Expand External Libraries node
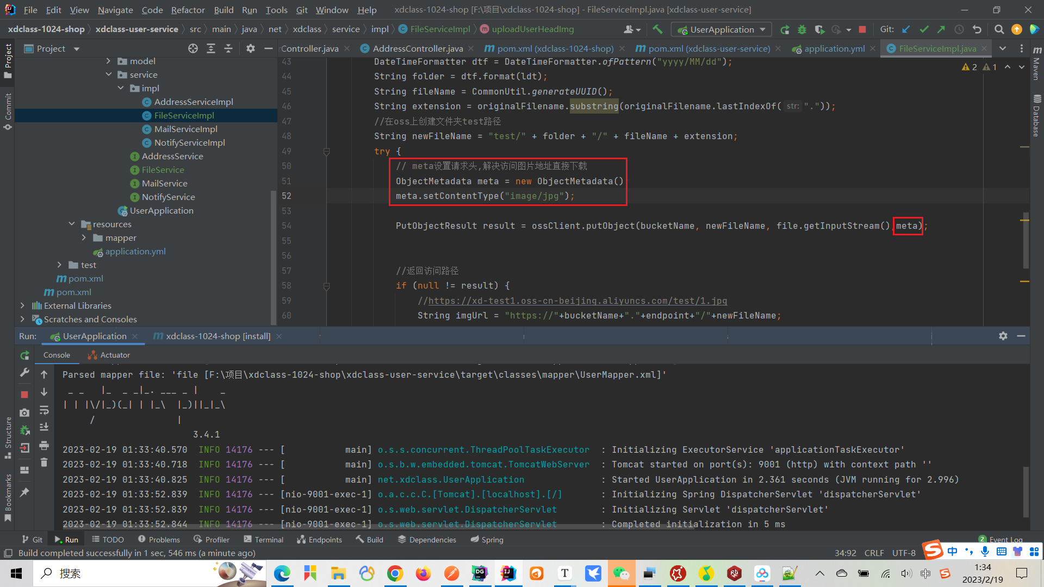1044x587 pixels. (22, 306)
